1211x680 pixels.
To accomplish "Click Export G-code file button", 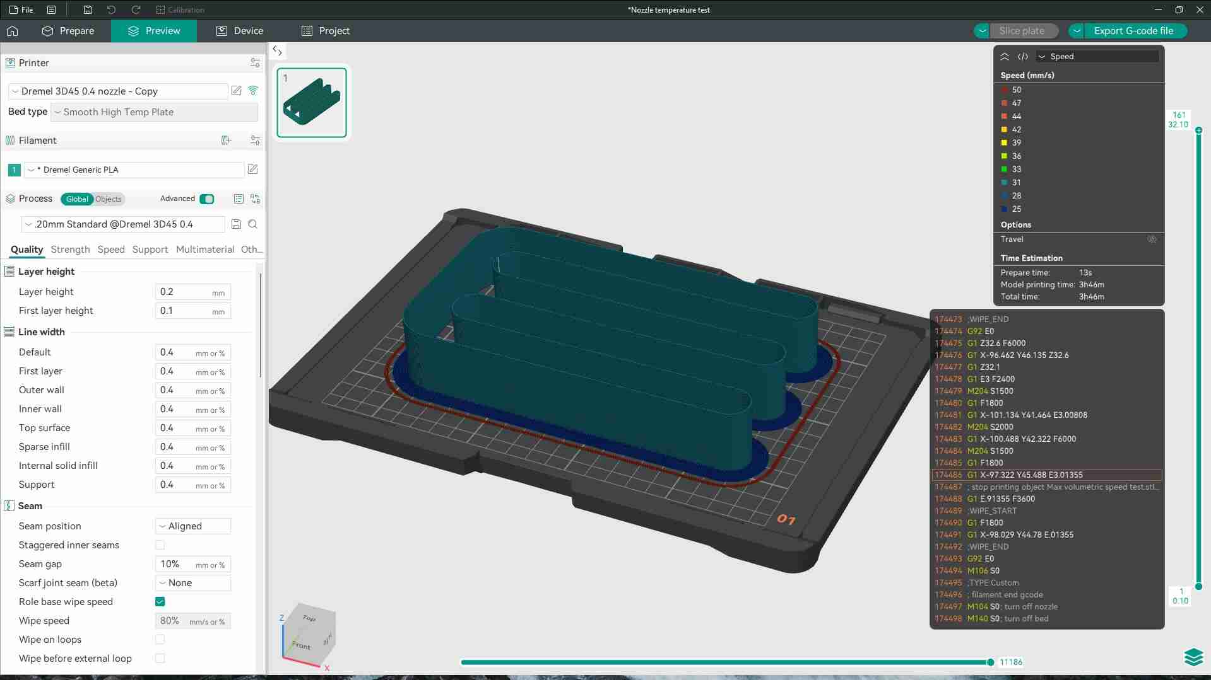I will click(1135, 31).
